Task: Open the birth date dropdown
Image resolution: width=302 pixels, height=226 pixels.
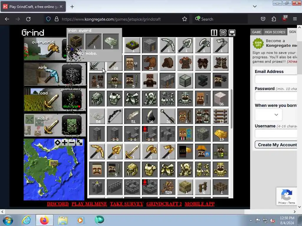Action: pyautogui.click(x=268, y=115)
